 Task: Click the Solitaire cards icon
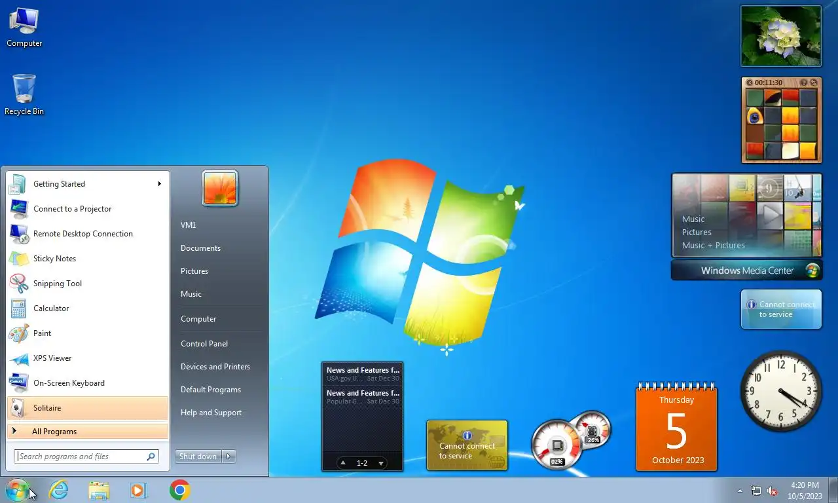click(x=18, y=408)
